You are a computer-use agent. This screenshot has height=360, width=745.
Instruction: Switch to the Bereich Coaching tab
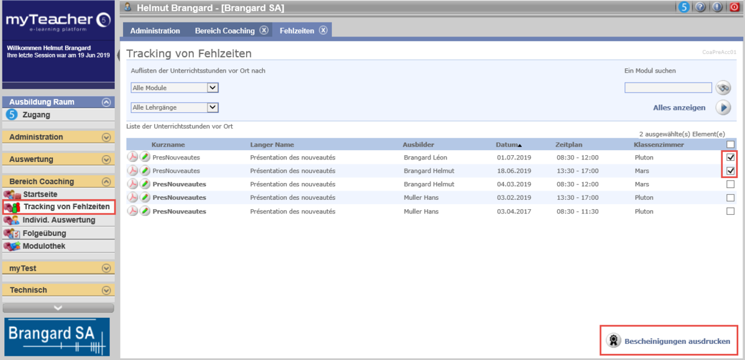point(225,30)
